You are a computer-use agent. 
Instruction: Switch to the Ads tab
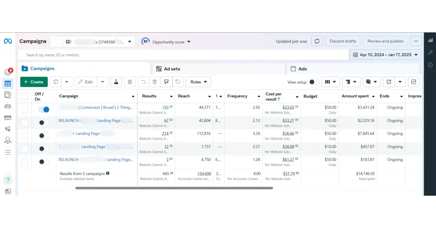pyautogui.click(x=353, y=69)
